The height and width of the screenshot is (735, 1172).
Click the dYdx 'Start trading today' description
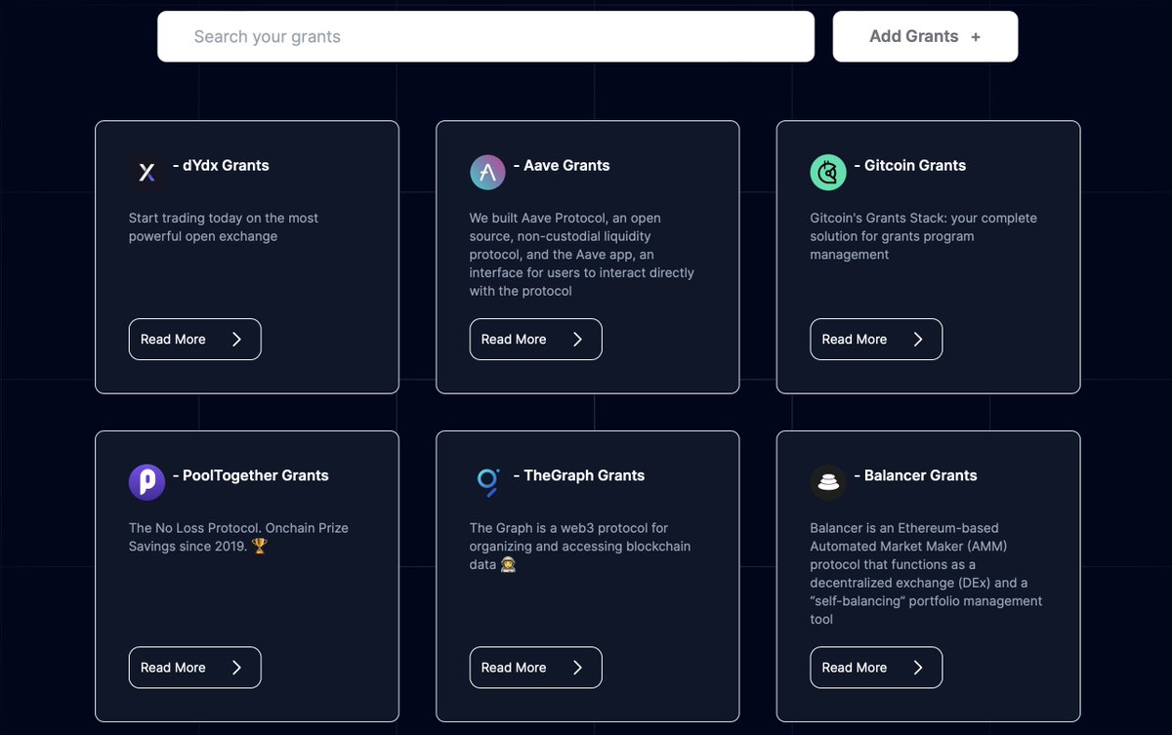224,227
